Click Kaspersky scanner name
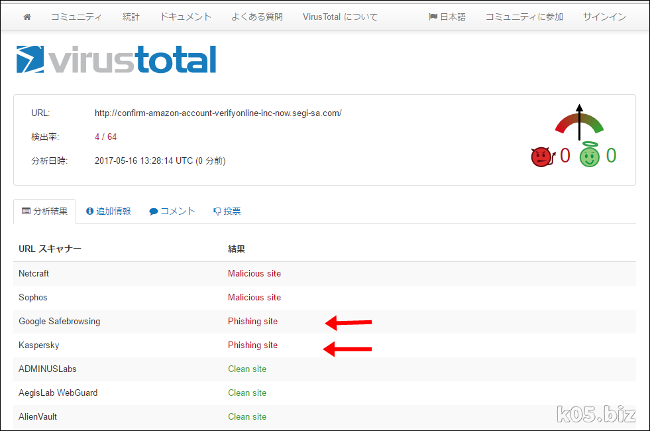The image size is (650, 431). coord(39,345)
